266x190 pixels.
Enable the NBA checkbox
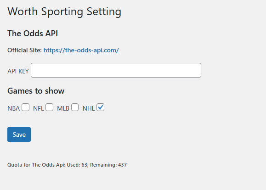[25, 107]
